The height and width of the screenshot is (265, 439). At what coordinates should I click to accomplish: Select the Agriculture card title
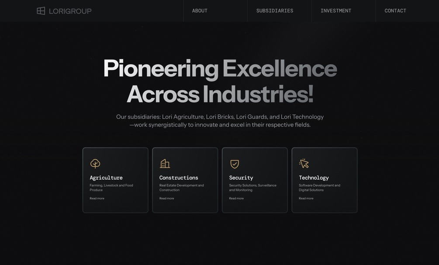point(106,178)
